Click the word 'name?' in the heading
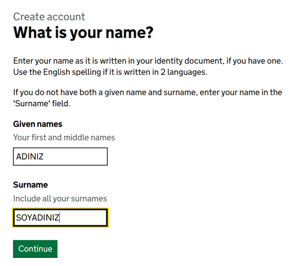 click(x=131, y=33)
